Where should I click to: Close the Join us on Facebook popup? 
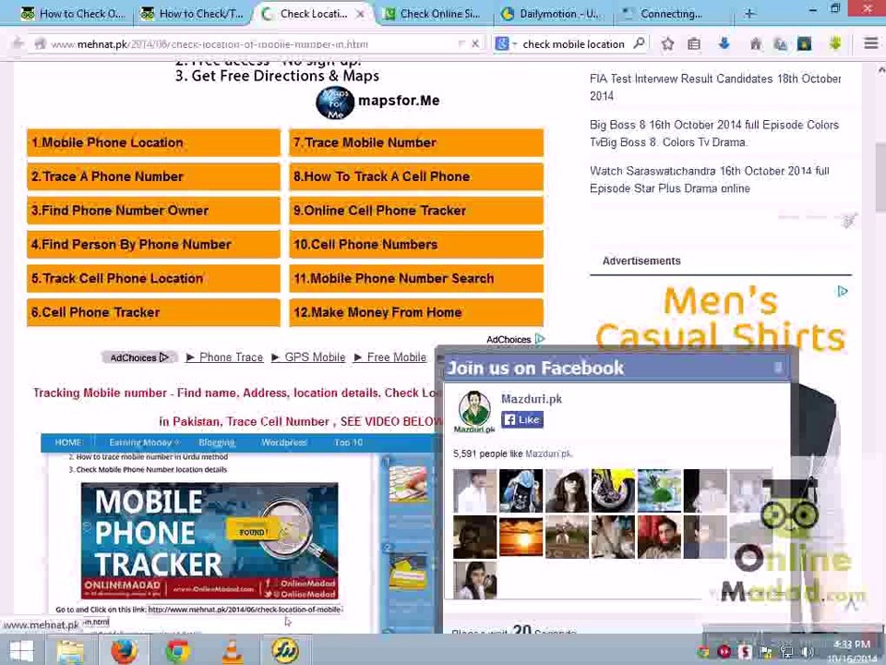point(778,368)
